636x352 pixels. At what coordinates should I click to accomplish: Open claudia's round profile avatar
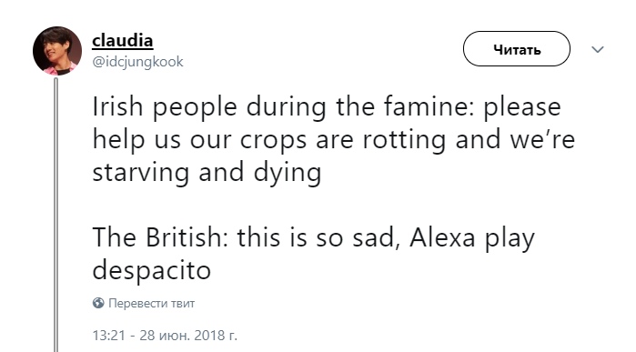coord(57,51)
